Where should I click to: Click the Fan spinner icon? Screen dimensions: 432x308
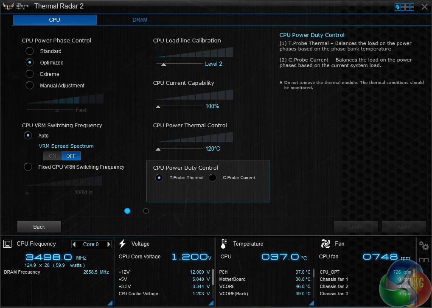[325, 244]
